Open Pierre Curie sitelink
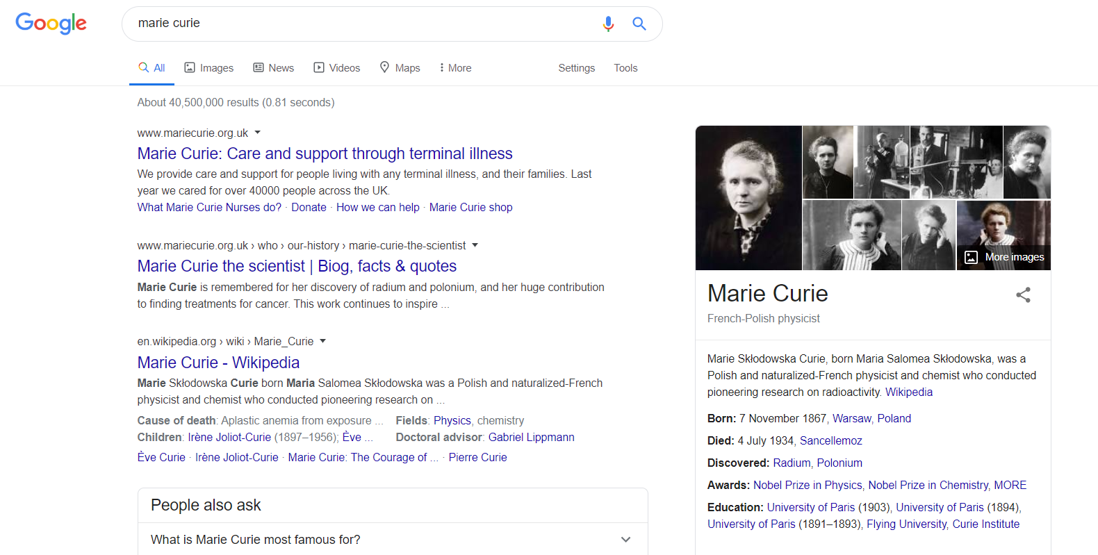 tap(477, 457)
